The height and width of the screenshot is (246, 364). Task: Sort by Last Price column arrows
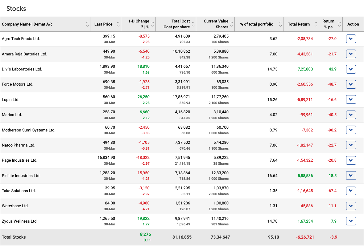point(118,24)
